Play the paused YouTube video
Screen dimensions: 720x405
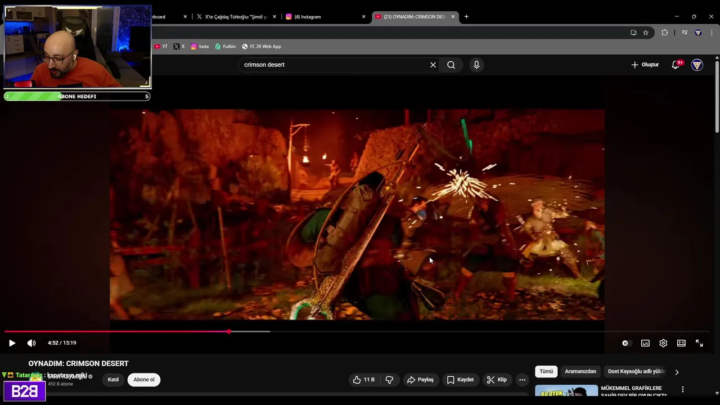tap(12, 343)
